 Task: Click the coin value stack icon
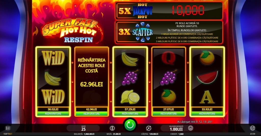click(x=191, y=128)
